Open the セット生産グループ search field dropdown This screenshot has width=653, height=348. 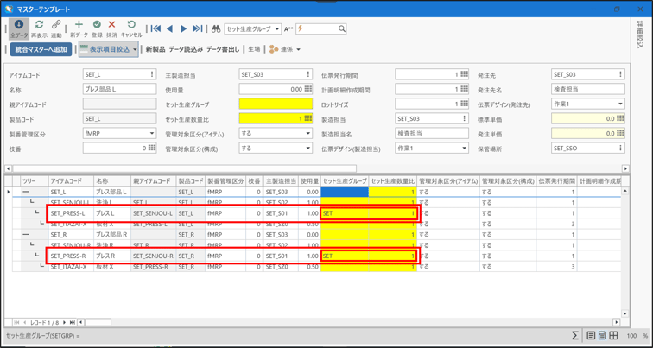coord(276,29)
